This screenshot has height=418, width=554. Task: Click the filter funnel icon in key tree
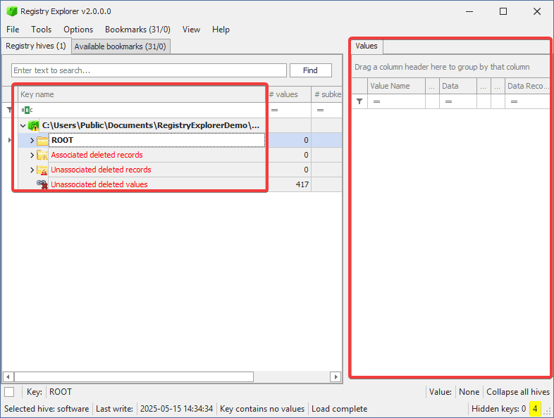point(10,110)
